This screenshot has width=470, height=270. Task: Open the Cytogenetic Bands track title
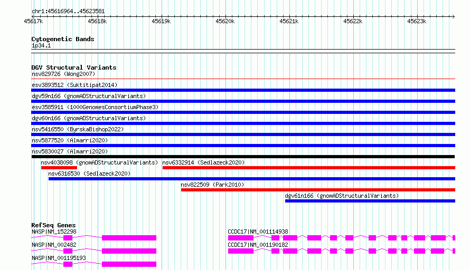point(63,39)
